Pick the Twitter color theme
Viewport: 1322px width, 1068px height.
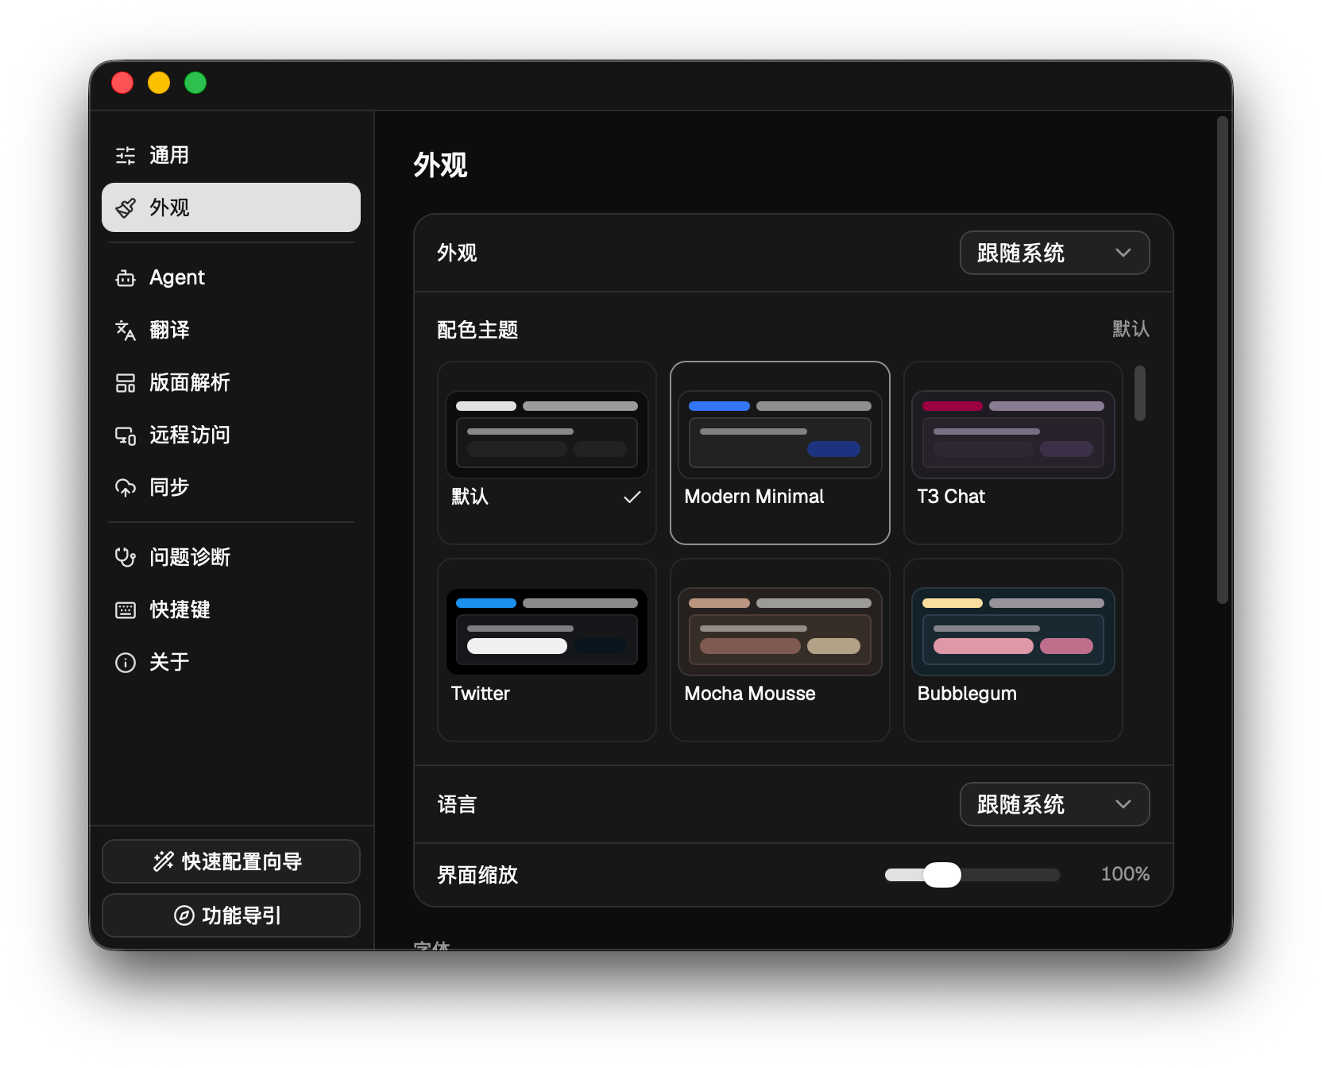point(547,650)
